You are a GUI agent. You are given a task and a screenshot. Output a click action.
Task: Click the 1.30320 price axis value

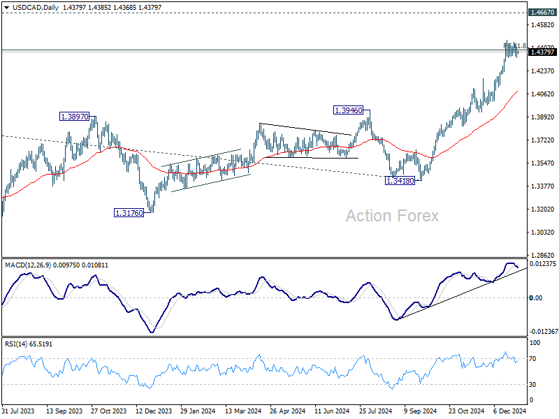tap(543, 233)
